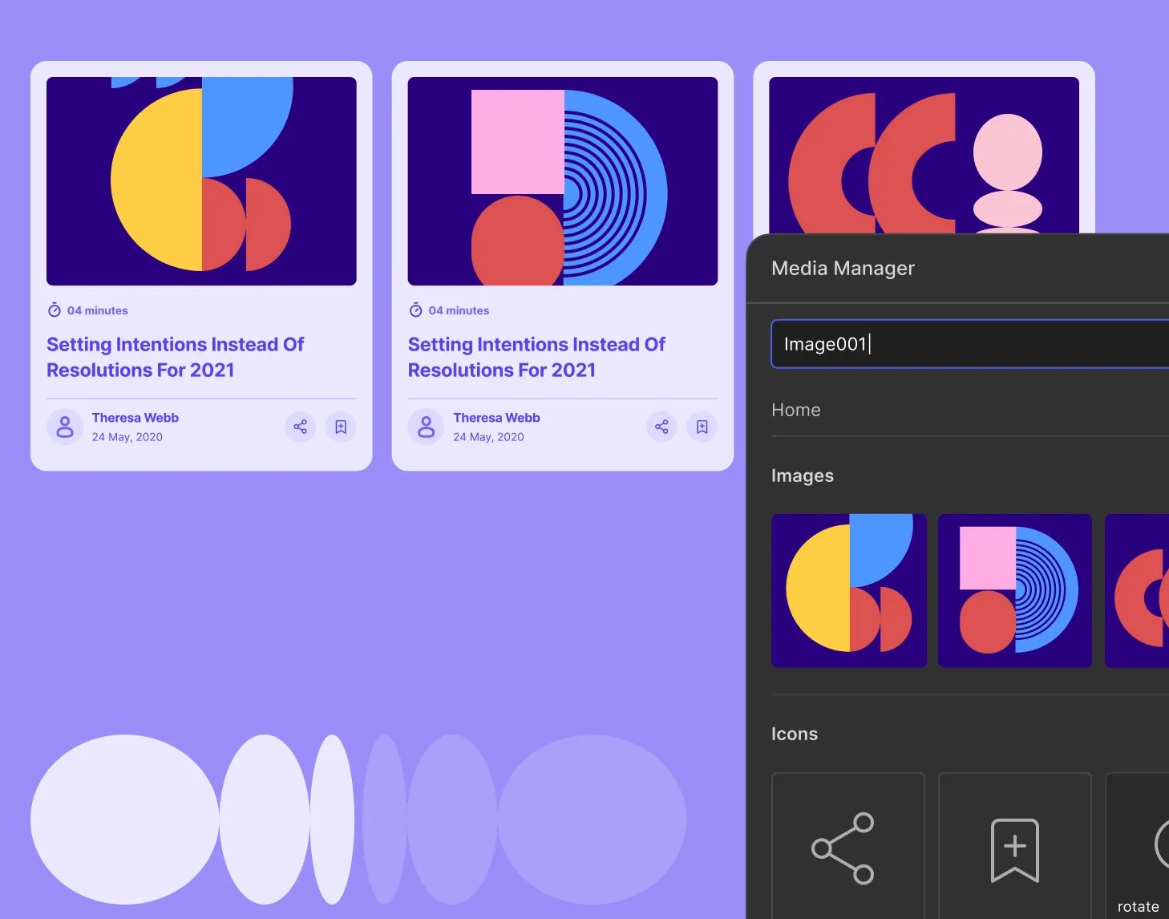Image resolution: width=1169 pixels, height=919 pixels.
Task: Click the timer icon on the pink-square card
Action: pyautogui.click(x=416, y=310)
